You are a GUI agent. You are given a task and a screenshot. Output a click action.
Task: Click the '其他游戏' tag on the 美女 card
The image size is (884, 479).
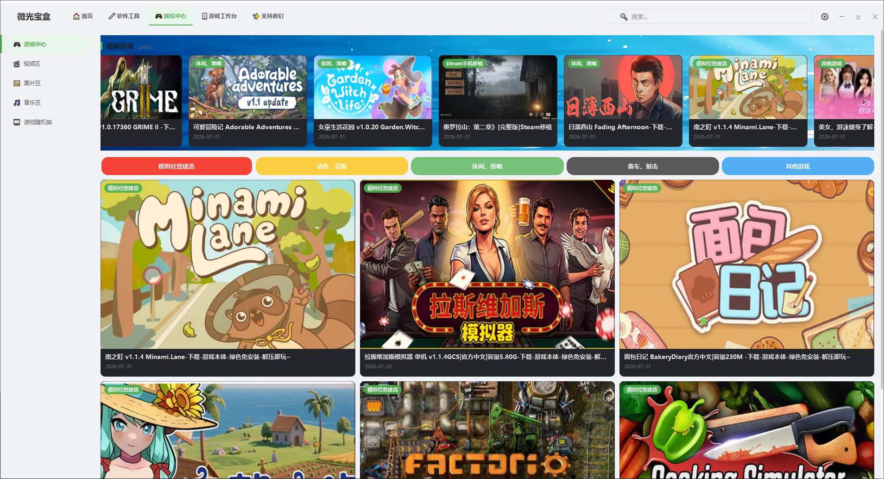(831, 63)
